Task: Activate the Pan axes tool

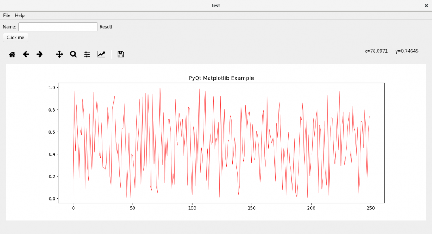Action: [x=59, y=54]
